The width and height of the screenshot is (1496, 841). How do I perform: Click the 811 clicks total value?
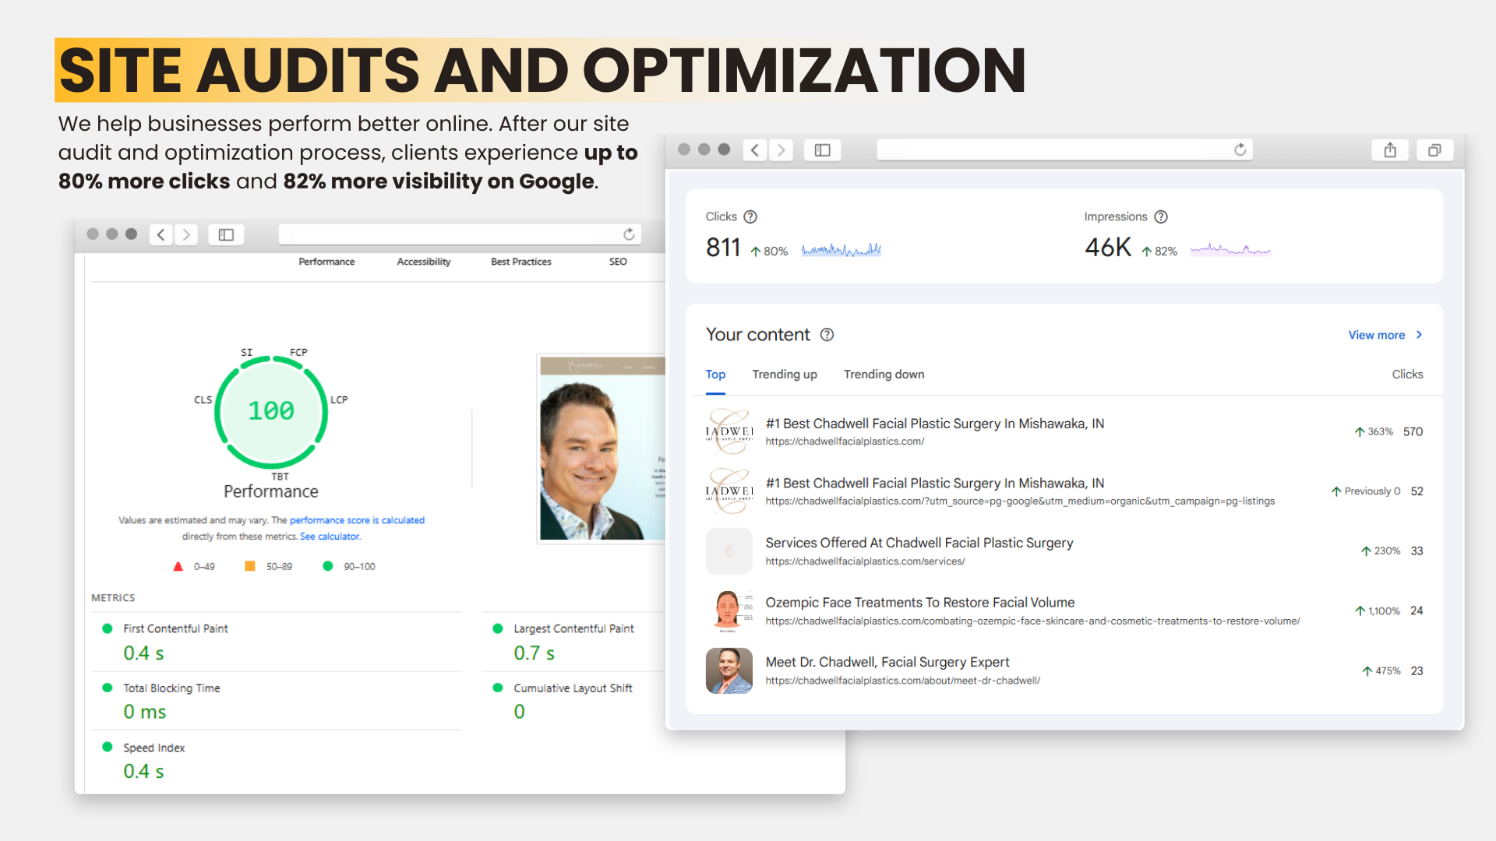[x=723, y=248]
